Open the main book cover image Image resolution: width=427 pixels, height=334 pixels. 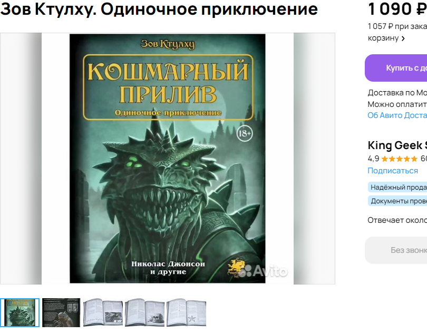[168, 159]
